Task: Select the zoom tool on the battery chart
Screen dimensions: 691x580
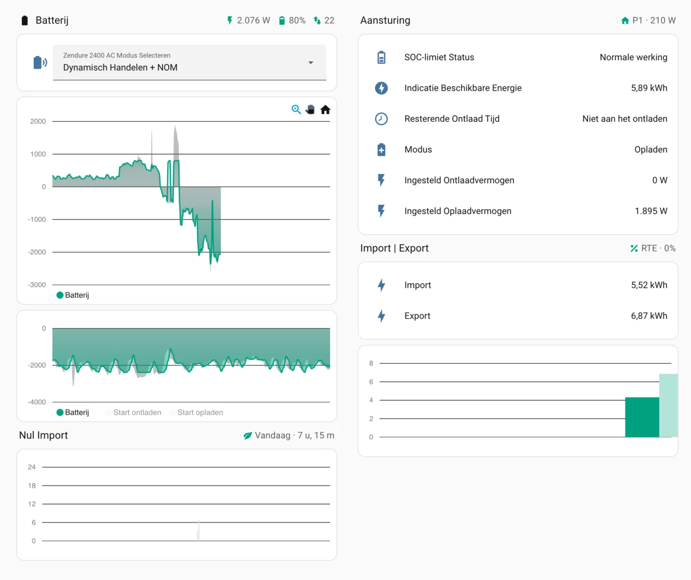Action: pyautogui.click(x=296, y=109)
